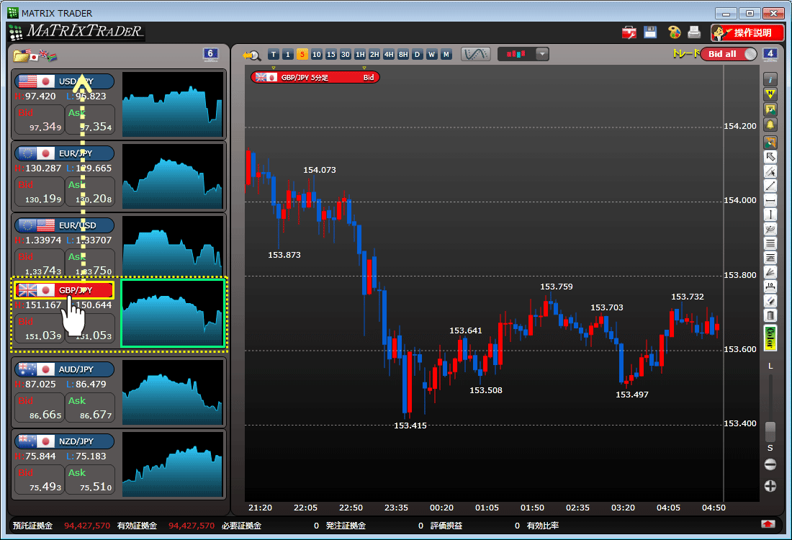
Task: Click the AUD/JPY Ask price 86.677
Action: click(90, 408)
